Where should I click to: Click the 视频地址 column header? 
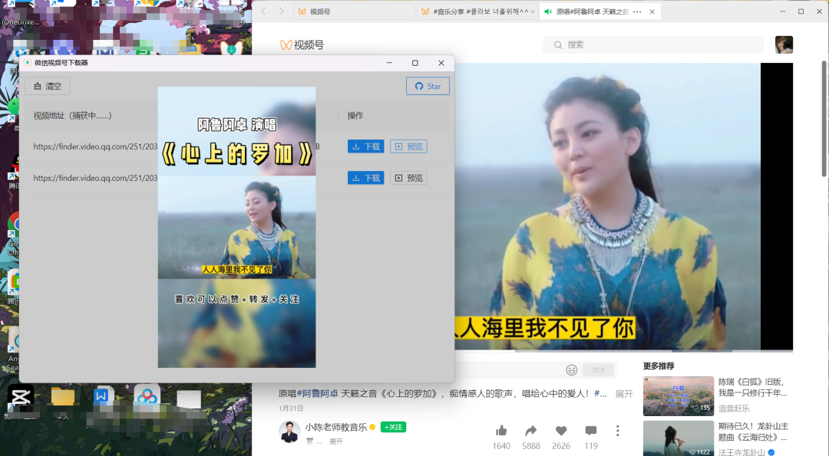point(72,115)
